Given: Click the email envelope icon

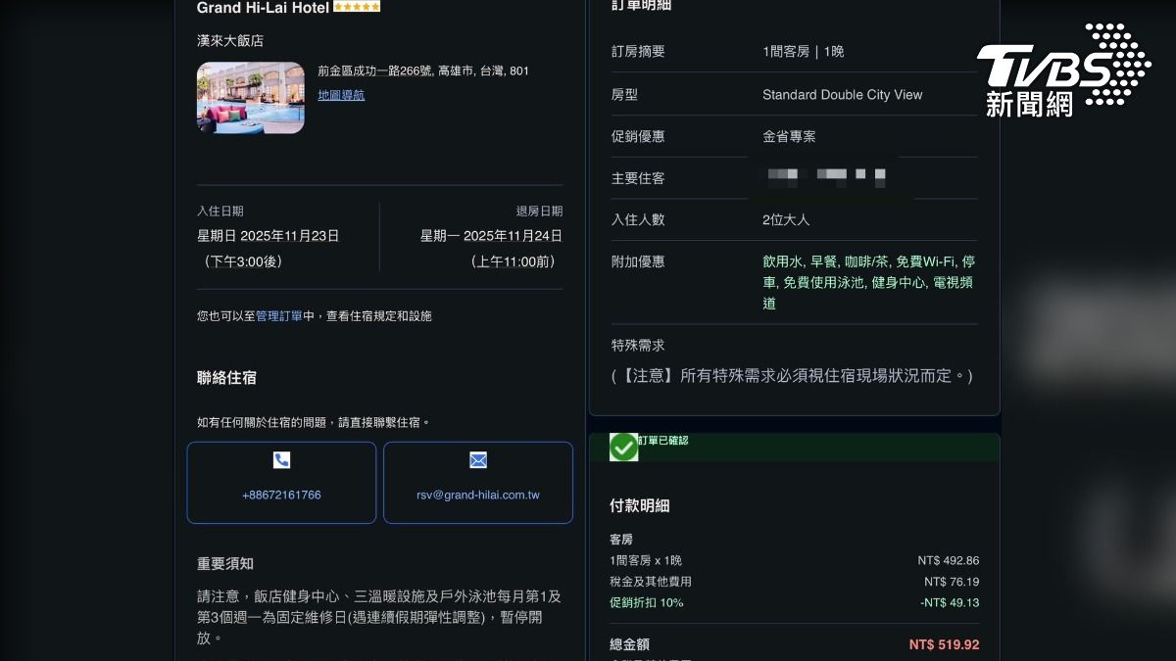Looking at the screenshot, I should point(478,460).
